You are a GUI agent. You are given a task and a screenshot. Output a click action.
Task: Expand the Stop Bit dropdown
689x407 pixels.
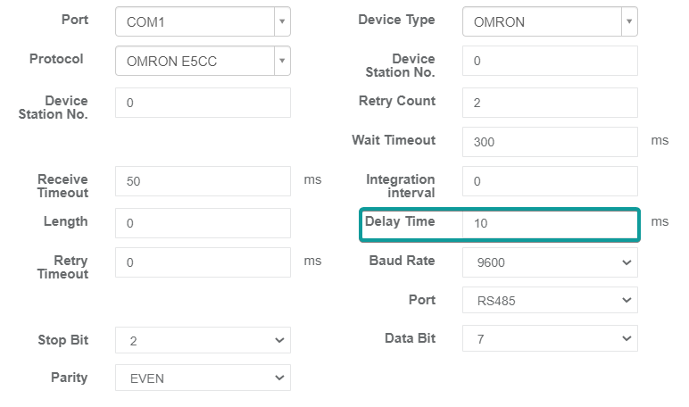click(x=203, y=340)
